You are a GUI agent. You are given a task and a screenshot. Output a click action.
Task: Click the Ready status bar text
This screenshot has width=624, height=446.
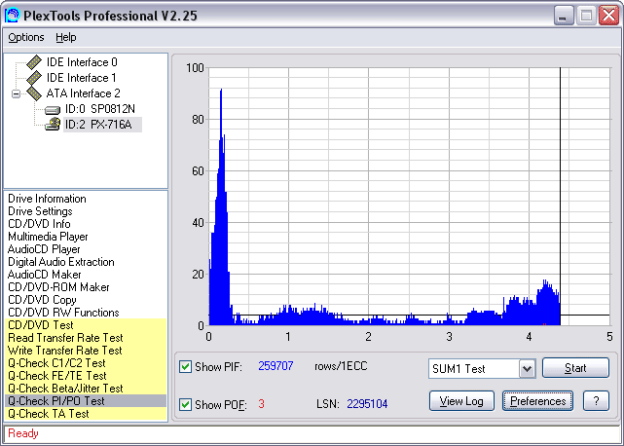pos(23,433)
